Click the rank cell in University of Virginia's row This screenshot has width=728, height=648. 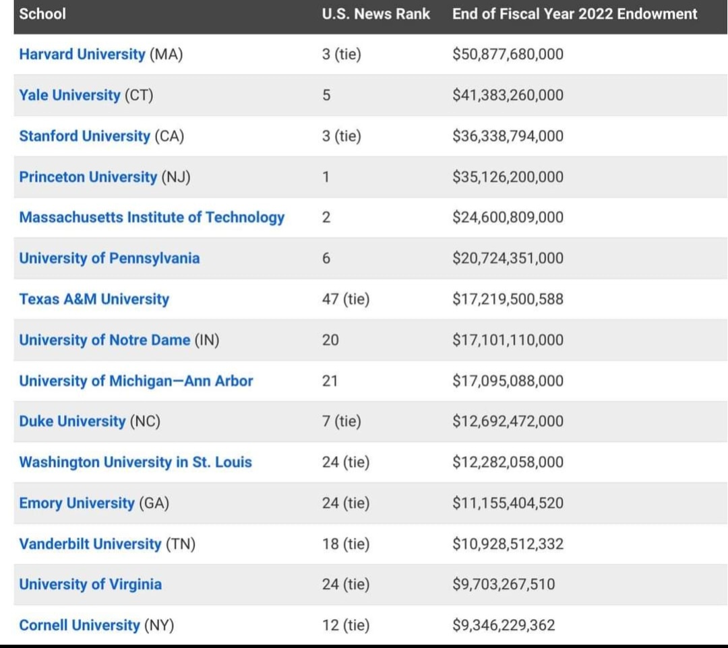point(346,585)
